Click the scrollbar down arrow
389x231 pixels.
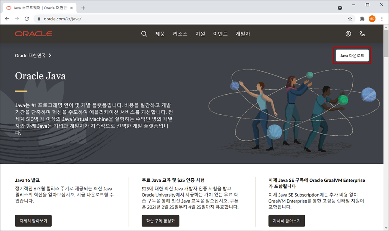tap(386, 228)
